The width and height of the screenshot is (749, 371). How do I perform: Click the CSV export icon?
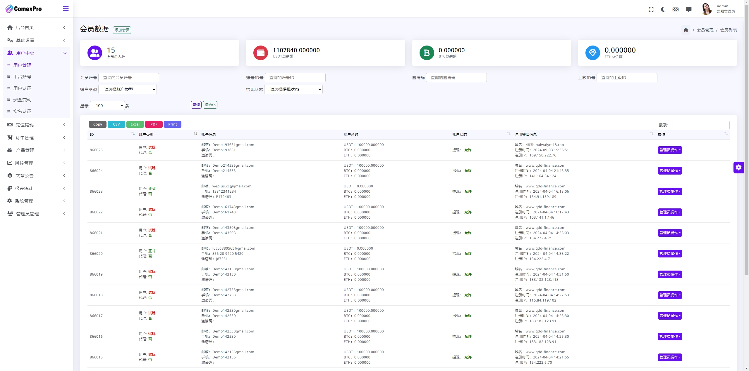coord(116,124)
